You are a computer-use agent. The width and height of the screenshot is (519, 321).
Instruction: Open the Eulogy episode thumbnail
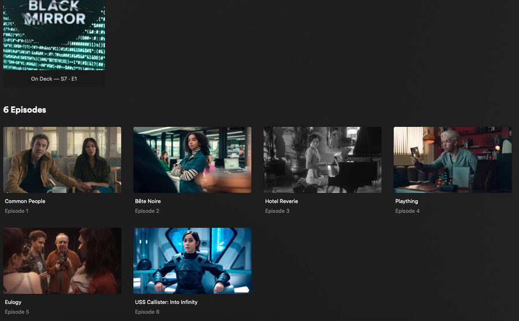tap(62, 260)
